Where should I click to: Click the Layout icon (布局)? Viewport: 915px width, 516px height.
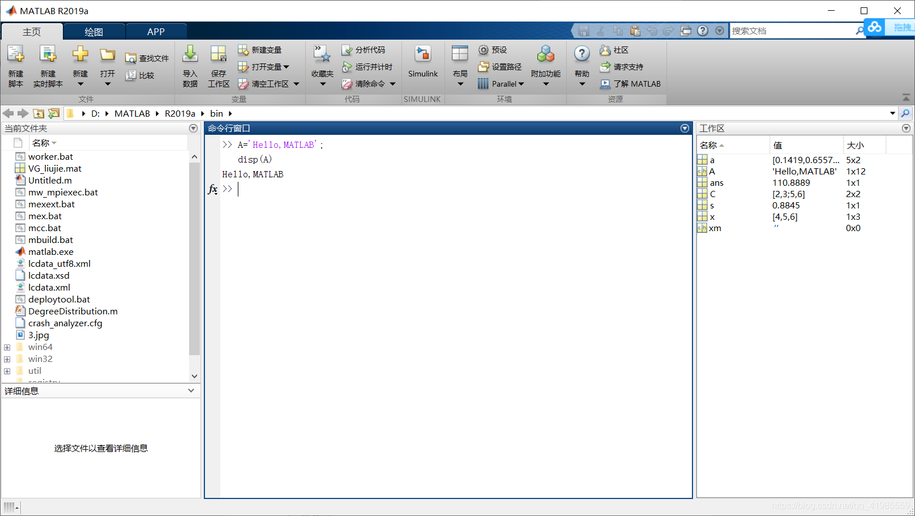click(x=460, y=54)
